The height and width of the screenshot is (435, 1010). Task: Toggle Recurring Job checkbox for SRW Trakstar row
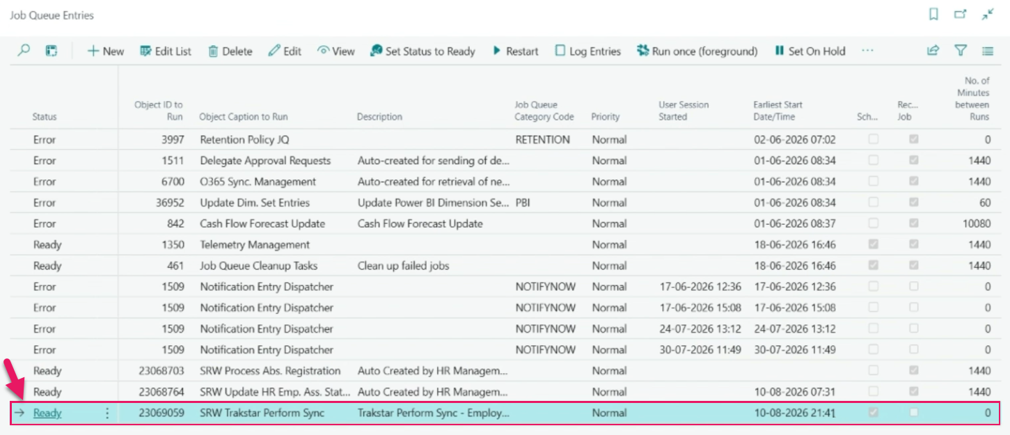click(x=914, y=413)
